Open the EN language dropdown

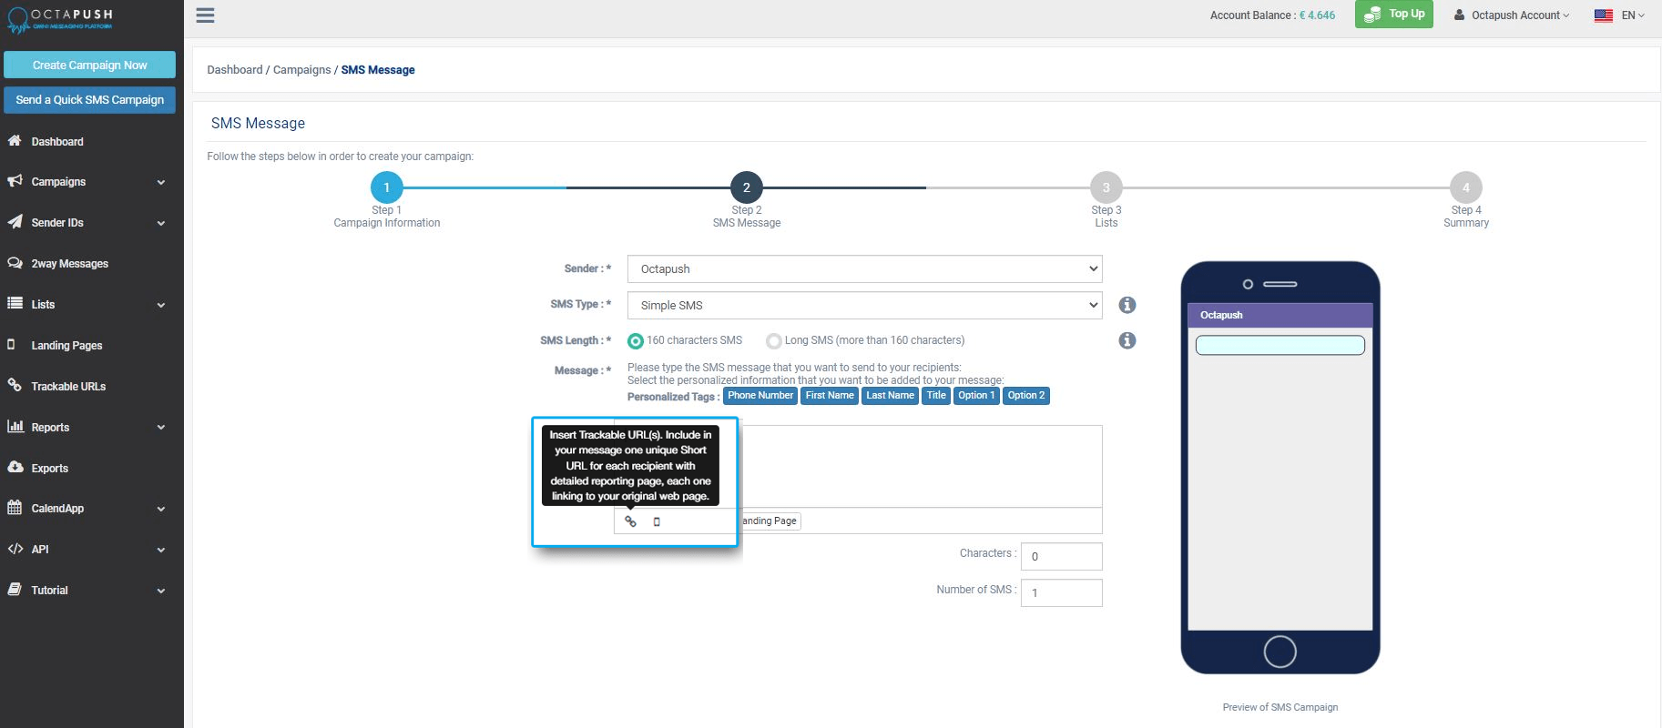1633,15
